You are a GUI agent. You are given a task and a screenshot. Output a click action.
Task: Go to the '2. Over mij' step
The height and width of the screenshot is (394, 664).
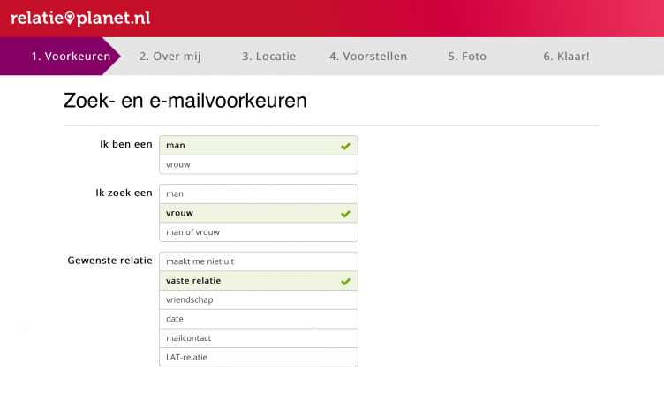[x=170, y=57]
